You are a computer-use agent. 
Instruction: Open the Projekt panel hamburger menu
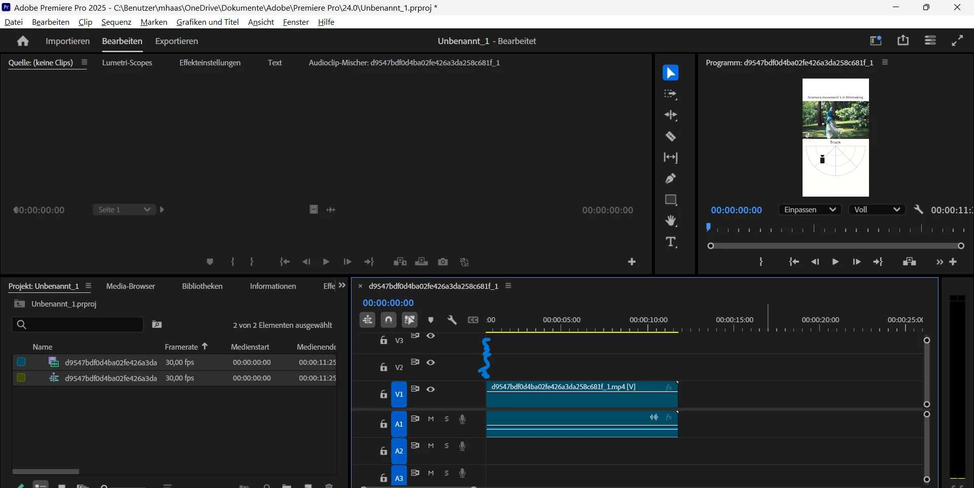coord(88,286)
